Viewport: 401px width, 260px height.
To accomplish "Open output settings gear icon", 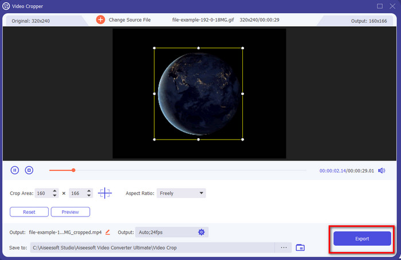I will (x=201, y=232).
